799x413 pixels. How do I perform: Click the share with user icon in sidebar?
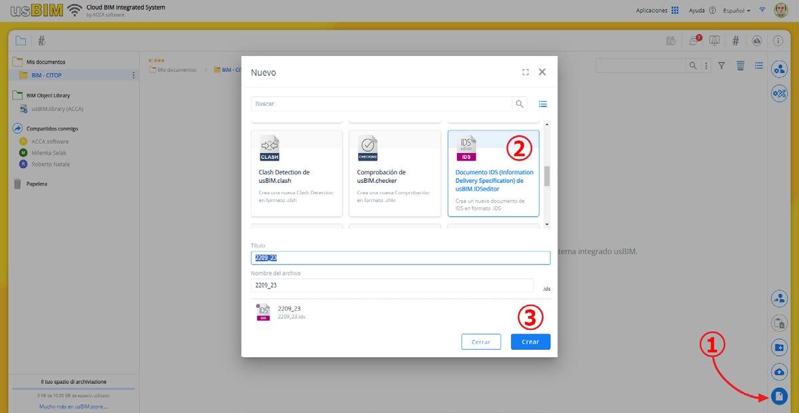tap(779, 299)
